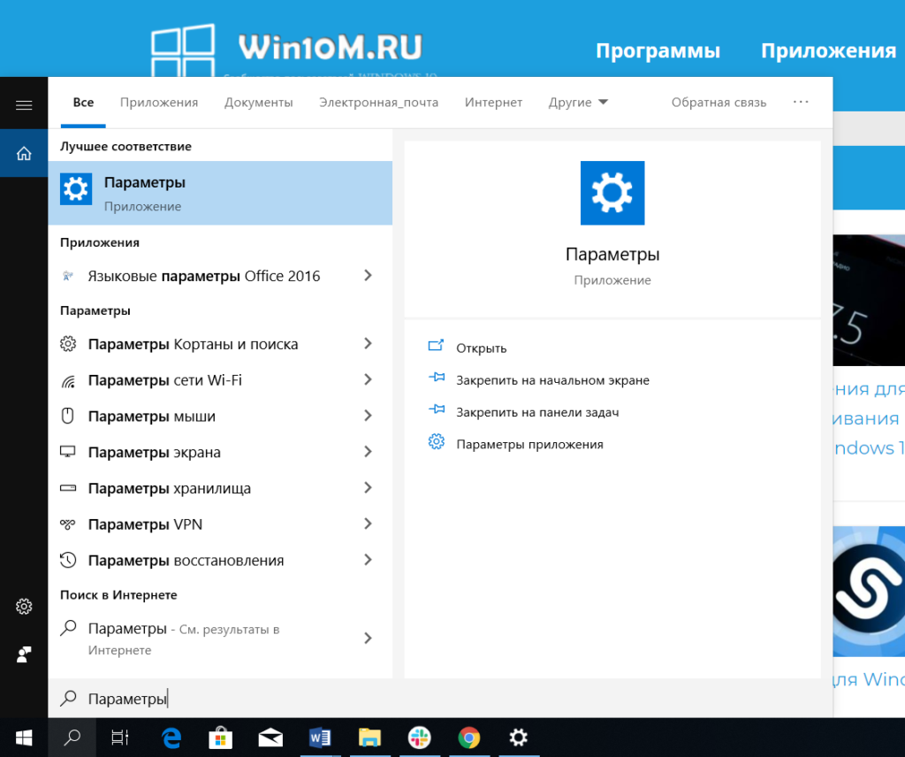Screen dimensions: 905x757
Task: Launch Microsoft Store from the taskbar
Action: [220, 738]
